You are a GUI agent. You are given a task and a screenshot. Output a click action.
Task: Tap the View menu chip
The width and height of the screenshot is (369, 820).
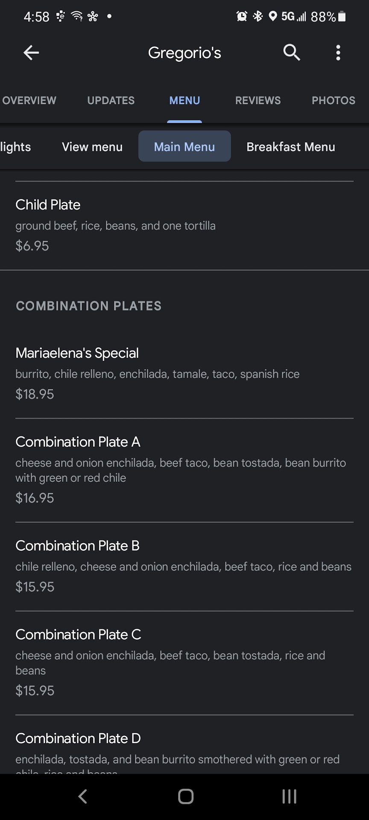[92, 147]
